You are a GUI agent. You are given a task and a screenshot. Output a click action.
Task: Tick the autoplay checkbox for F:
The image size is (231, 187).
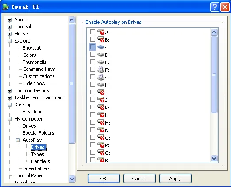point(92,69)
